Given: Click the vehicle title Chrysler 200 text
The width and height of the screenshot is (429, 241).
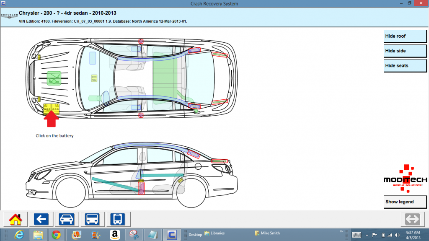Looking at the screenshot, I should [67, 13].
